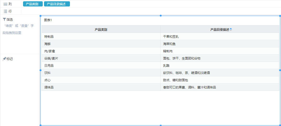Click the 香甜可口的果酱、调料、酱汁和调味品 cell

(220, 87)
